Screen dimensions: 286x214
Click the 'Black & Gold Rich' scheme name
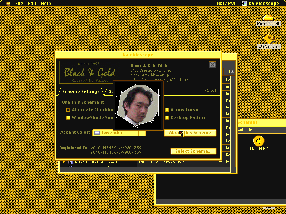[149, 66]
